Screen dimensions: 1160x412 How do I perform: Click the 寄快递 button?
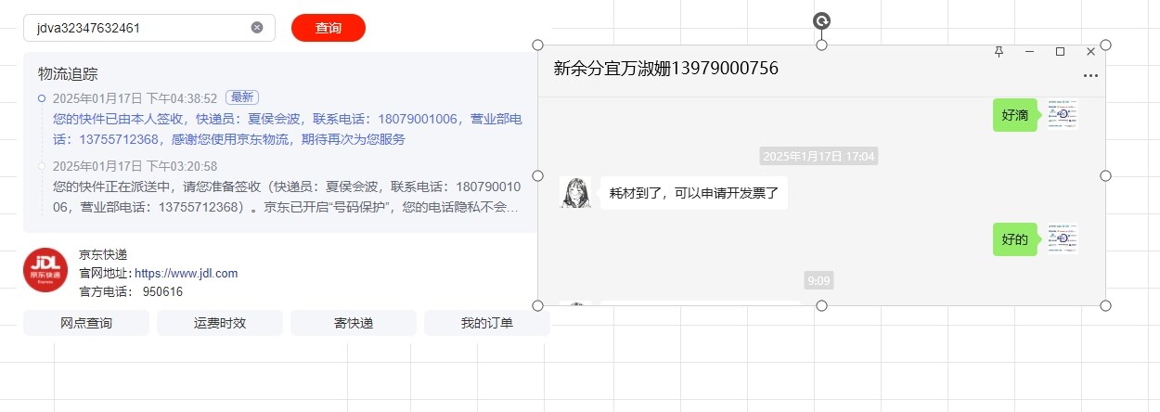click(x=354, y=323)
